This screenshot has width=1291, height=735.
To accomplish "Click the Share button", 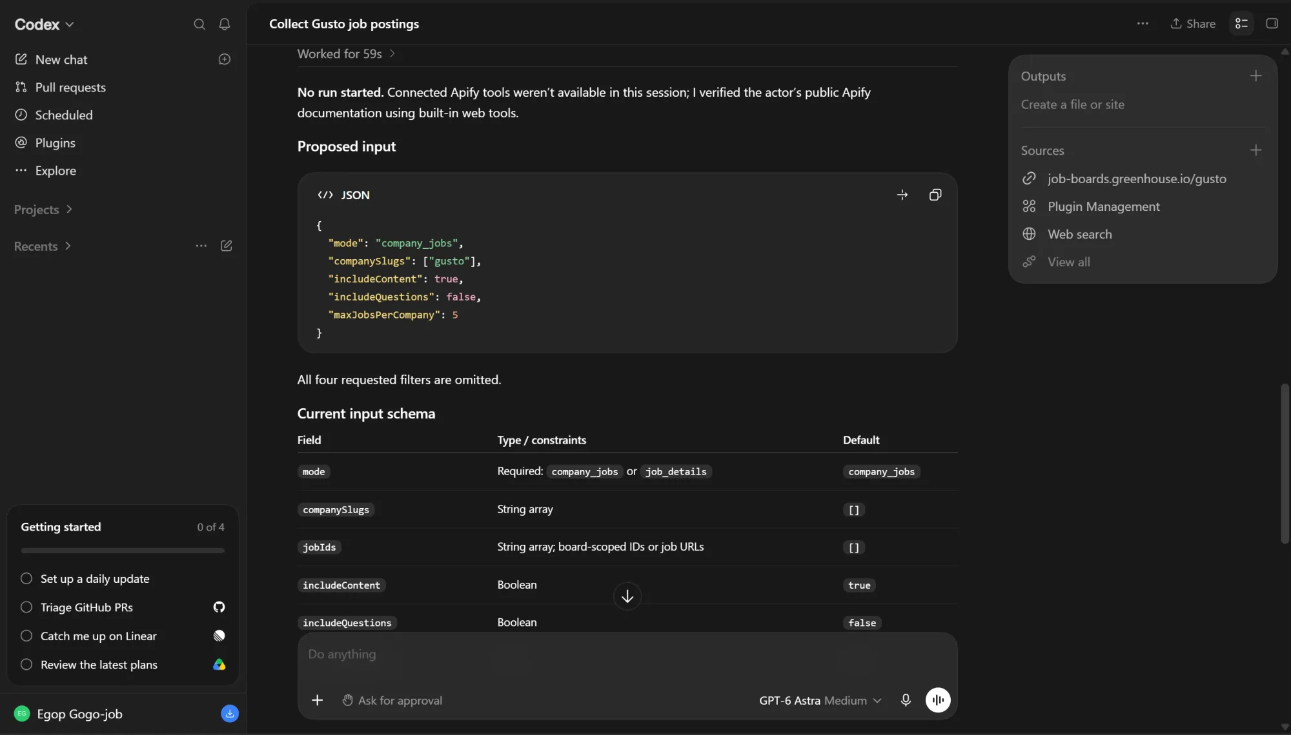I will pos(1193,24).
